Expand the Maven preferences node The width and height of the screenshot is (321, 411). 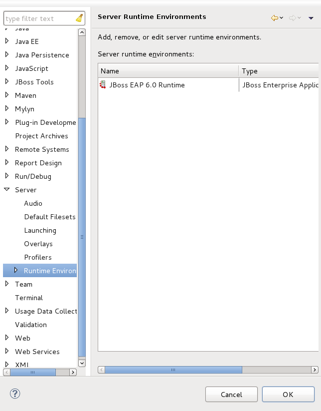pos(7,95)
